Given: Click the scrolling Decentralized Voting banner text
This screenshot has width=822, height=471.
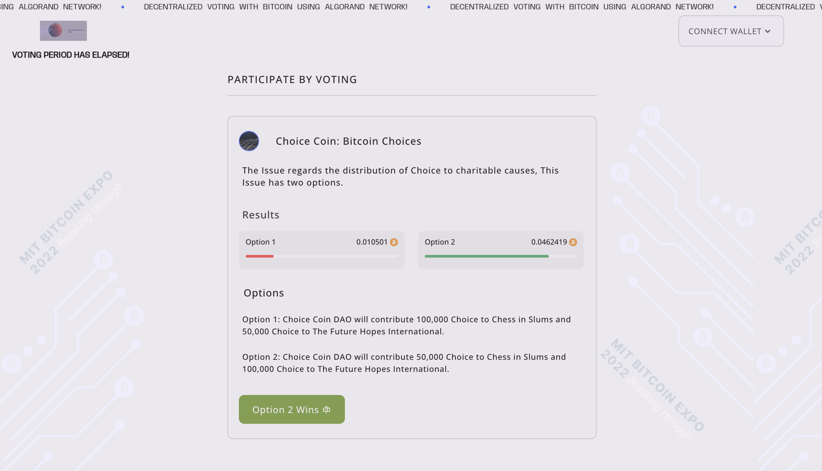Looking at the screenshot, I should point(275,7).
